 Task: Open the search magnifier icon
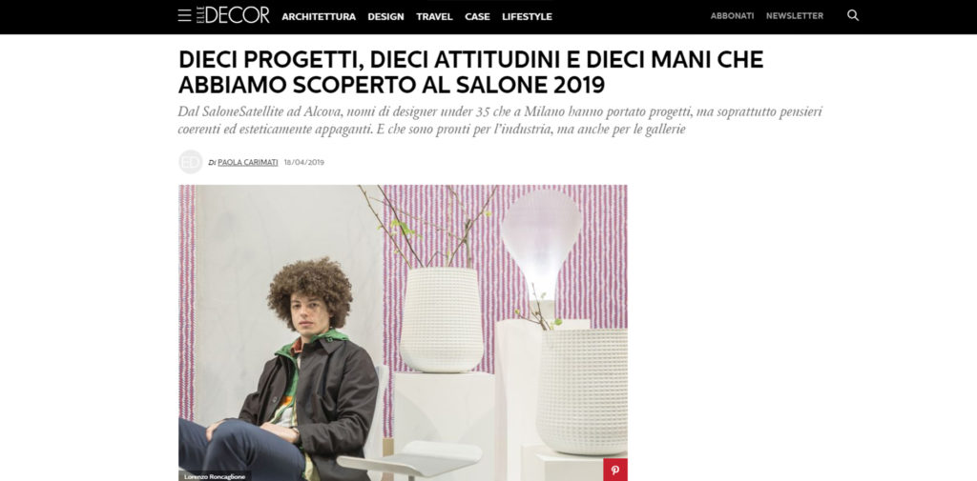click(x=853, y=15)
